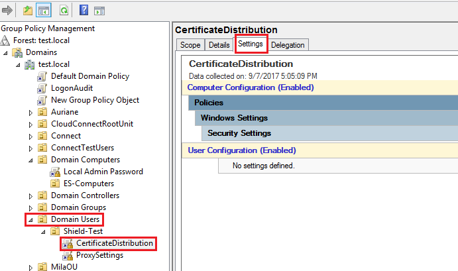Viewport: 458px width, 271px height.
Task: Click the green refresh toolbar icon
Action: (x=64, y=11)
